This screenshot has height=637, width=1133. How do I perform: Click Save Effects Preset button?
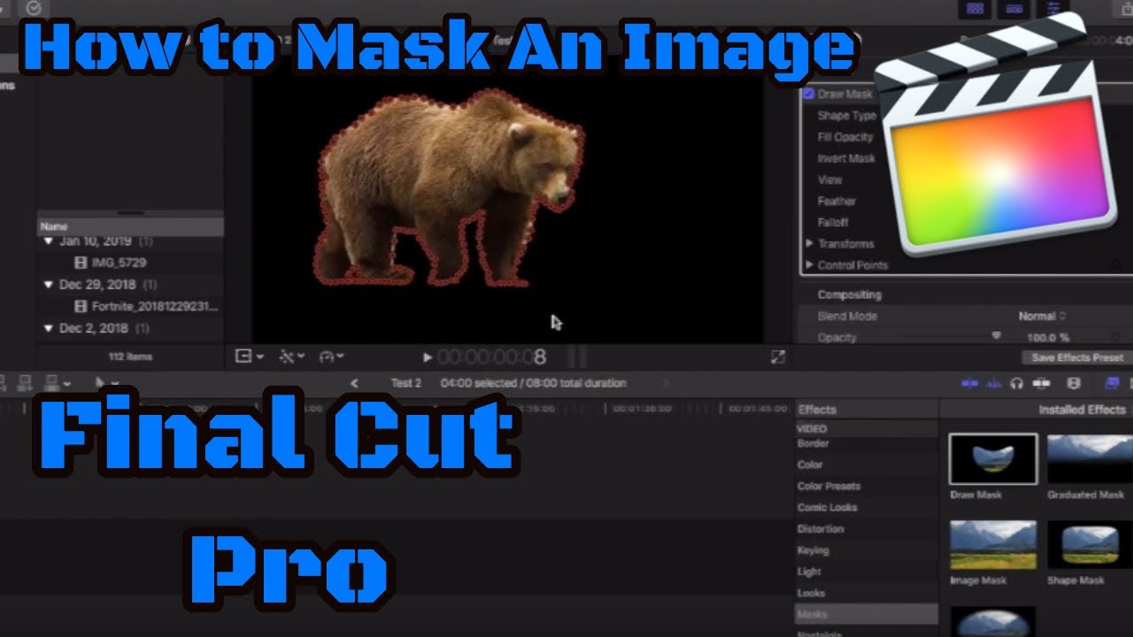[1077, 357]
